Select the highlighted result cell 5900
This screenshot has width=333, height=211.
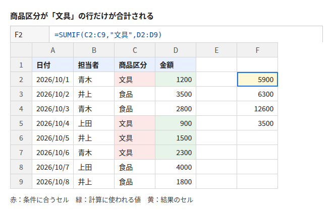257,79
